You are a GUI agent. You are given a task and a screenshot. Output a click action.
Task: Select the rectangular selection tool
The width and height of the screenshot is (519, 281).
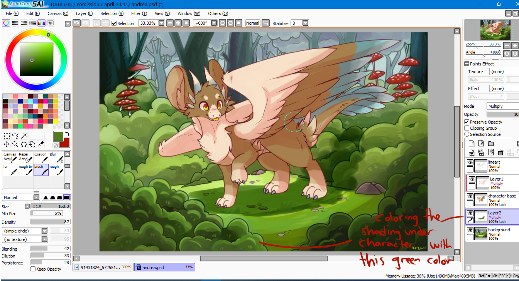(x=7, y=135)
